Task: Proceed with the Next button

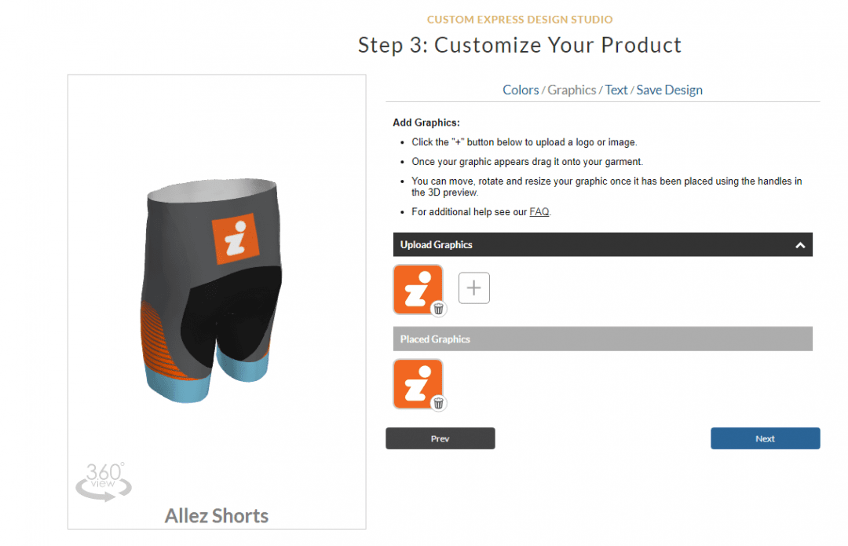Action: pos(765,438)
